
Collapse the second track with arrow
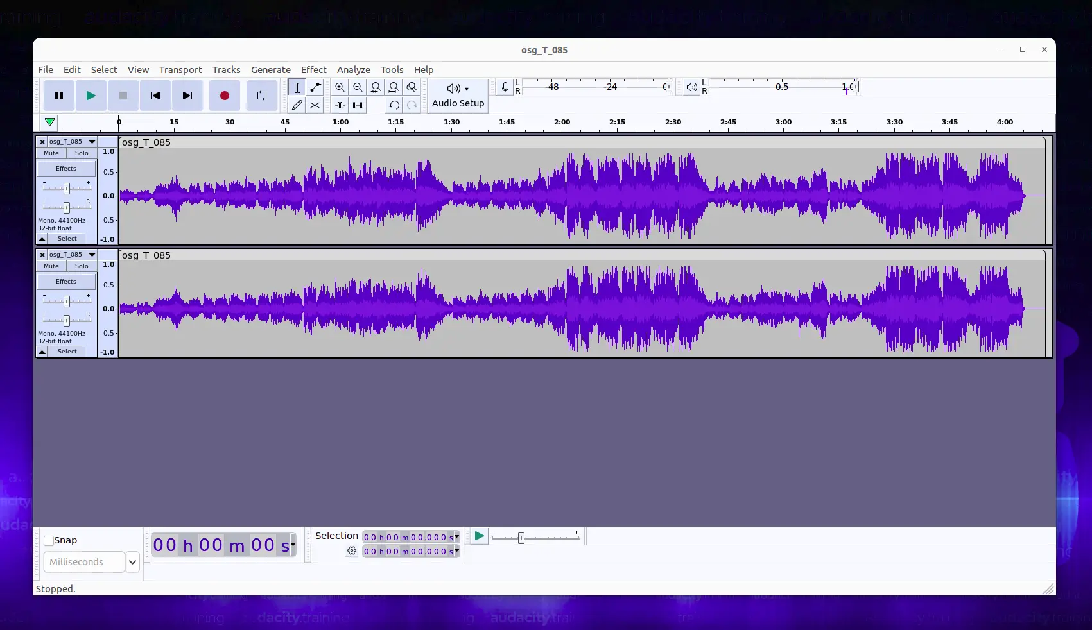(x=42, y=352)
